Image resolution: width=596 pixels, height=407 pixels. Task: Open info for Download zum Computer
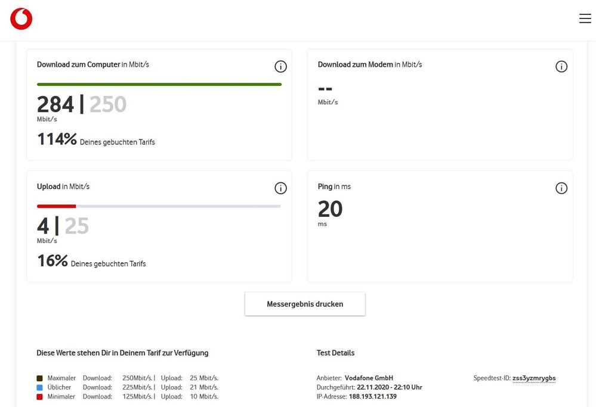(280, 66)
